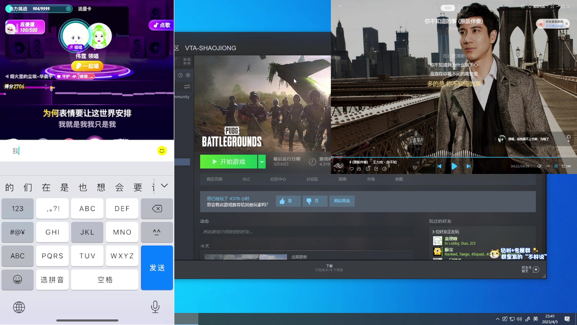Skip to next track in music player
Image resolution: width=577 pixels, height=325 pixels.
pos(468,166)
